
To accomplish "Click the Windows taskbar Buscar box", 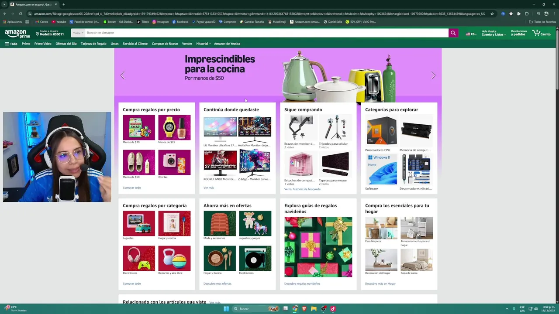I will point(255,309).
